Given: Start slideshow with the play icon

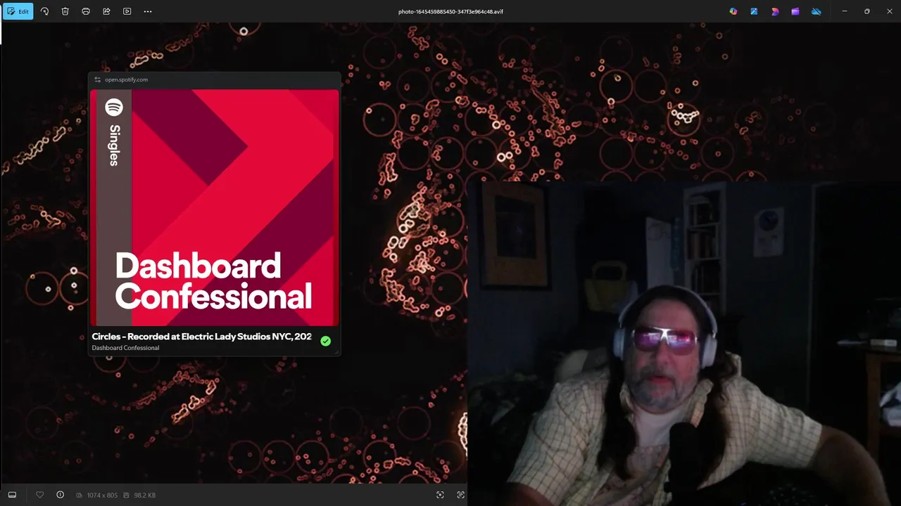Looking at the screenshot, I should 127,11.
